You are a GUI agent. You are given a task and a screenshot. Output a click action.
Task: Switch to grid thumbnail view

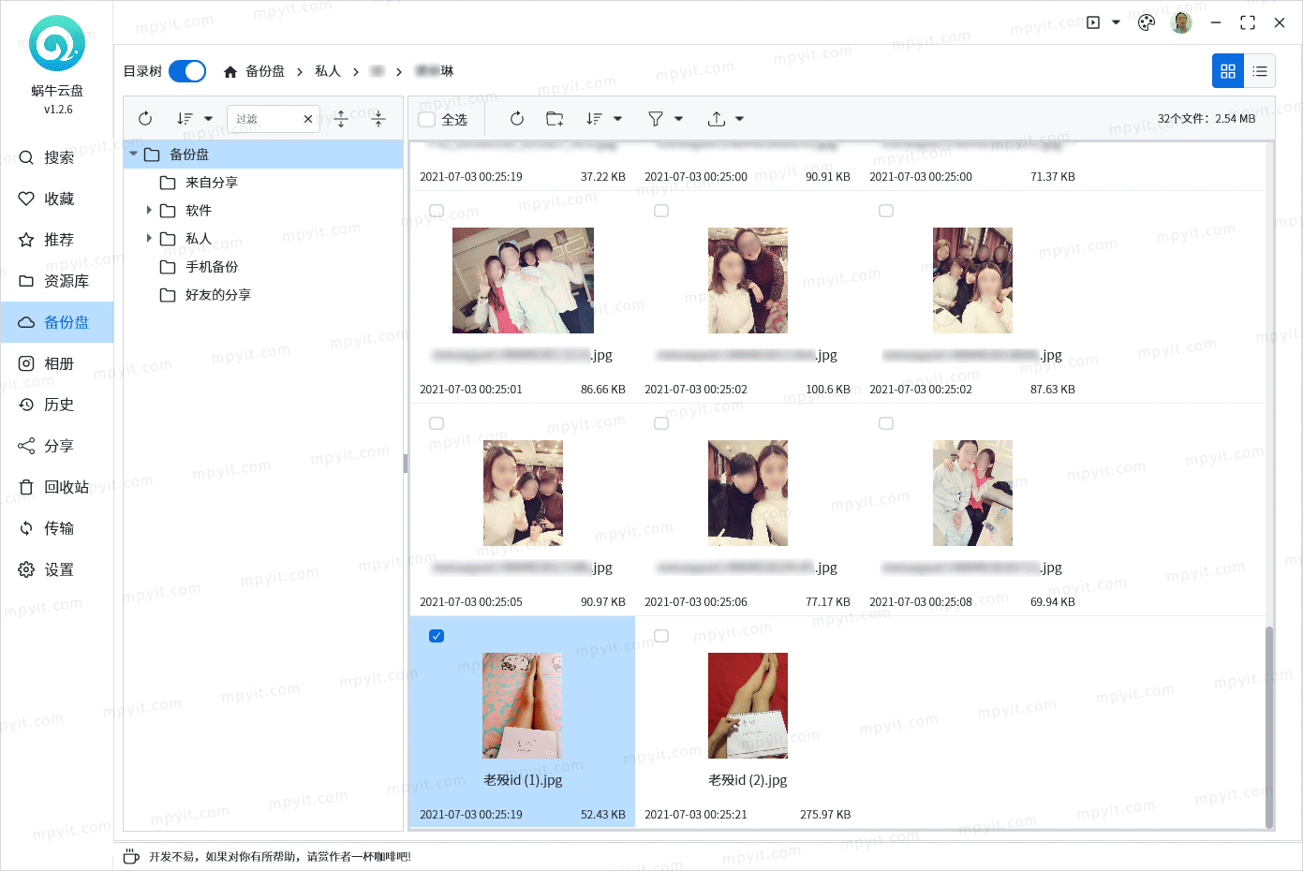coord(1228,71)
